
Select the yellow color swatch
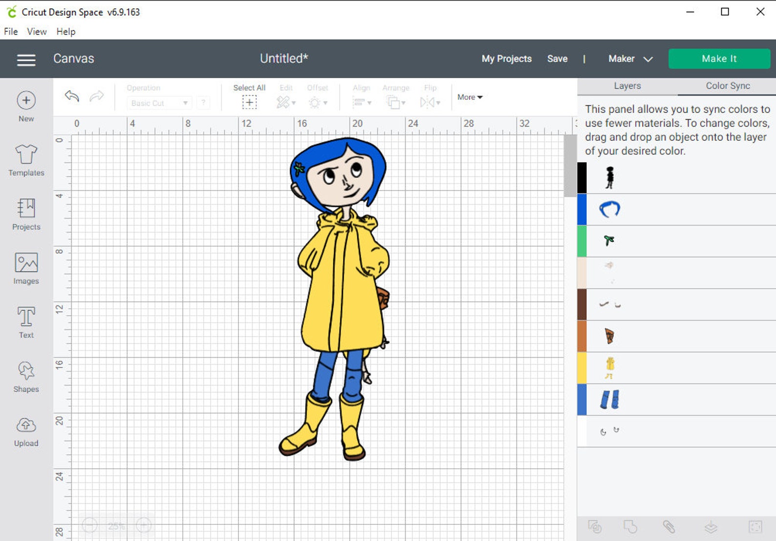[x=582, y=368]
